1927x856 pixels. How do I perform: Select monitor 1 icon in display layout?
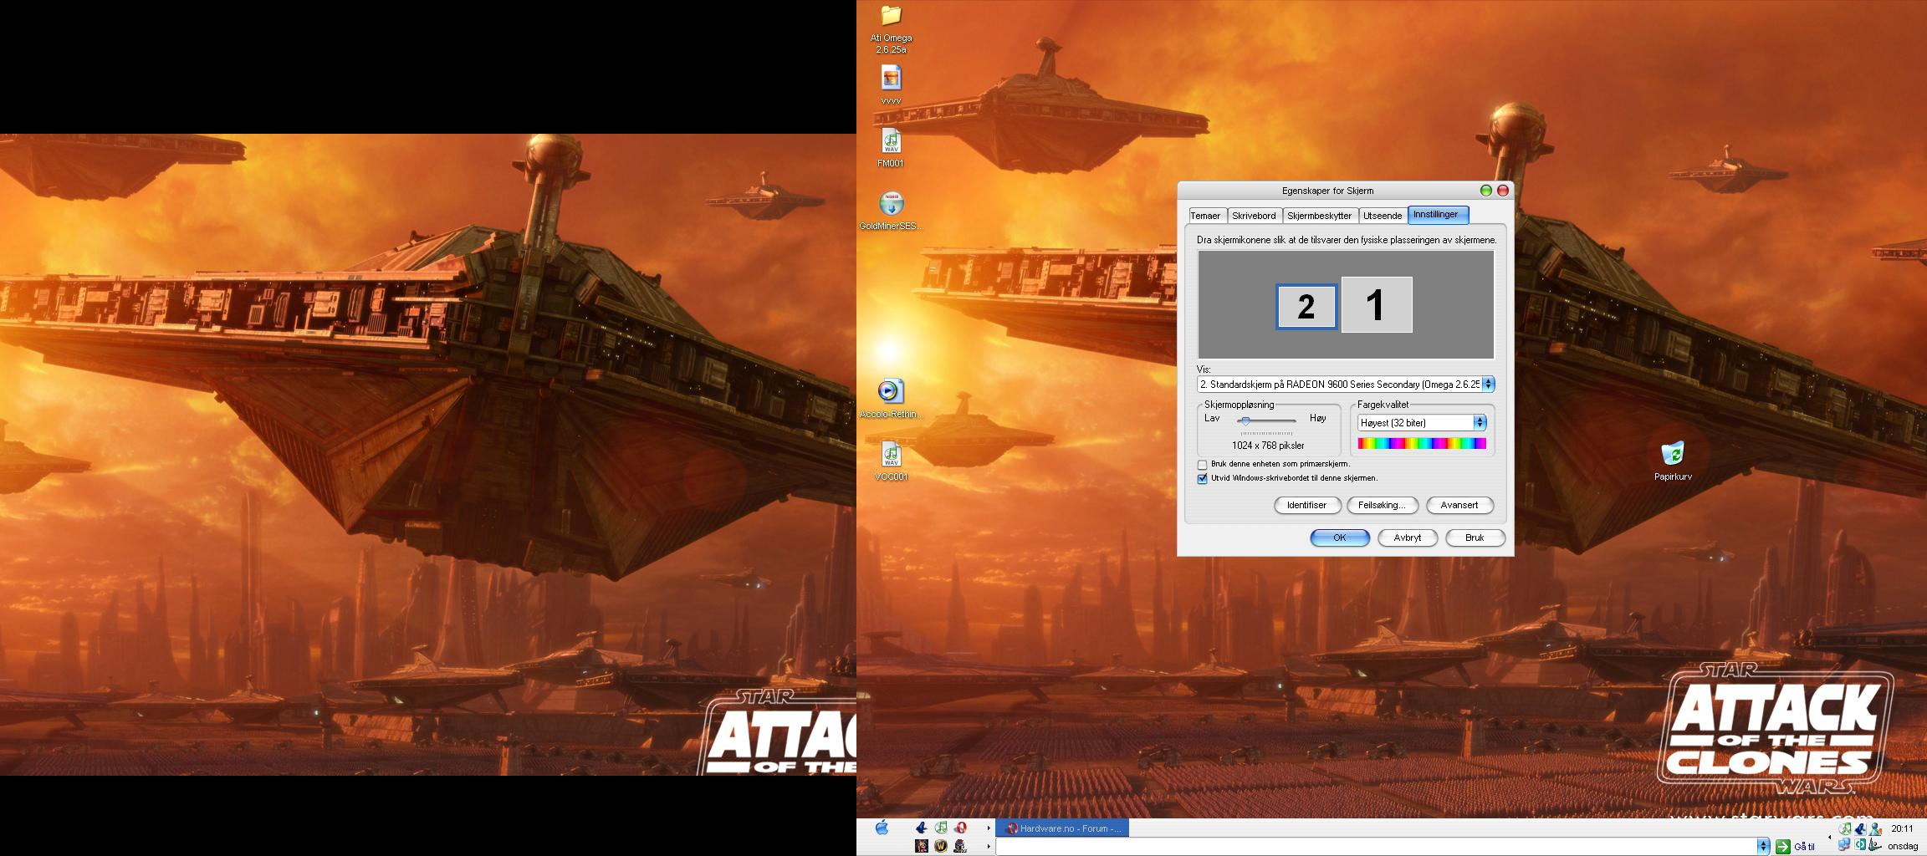click(1377, 304)
